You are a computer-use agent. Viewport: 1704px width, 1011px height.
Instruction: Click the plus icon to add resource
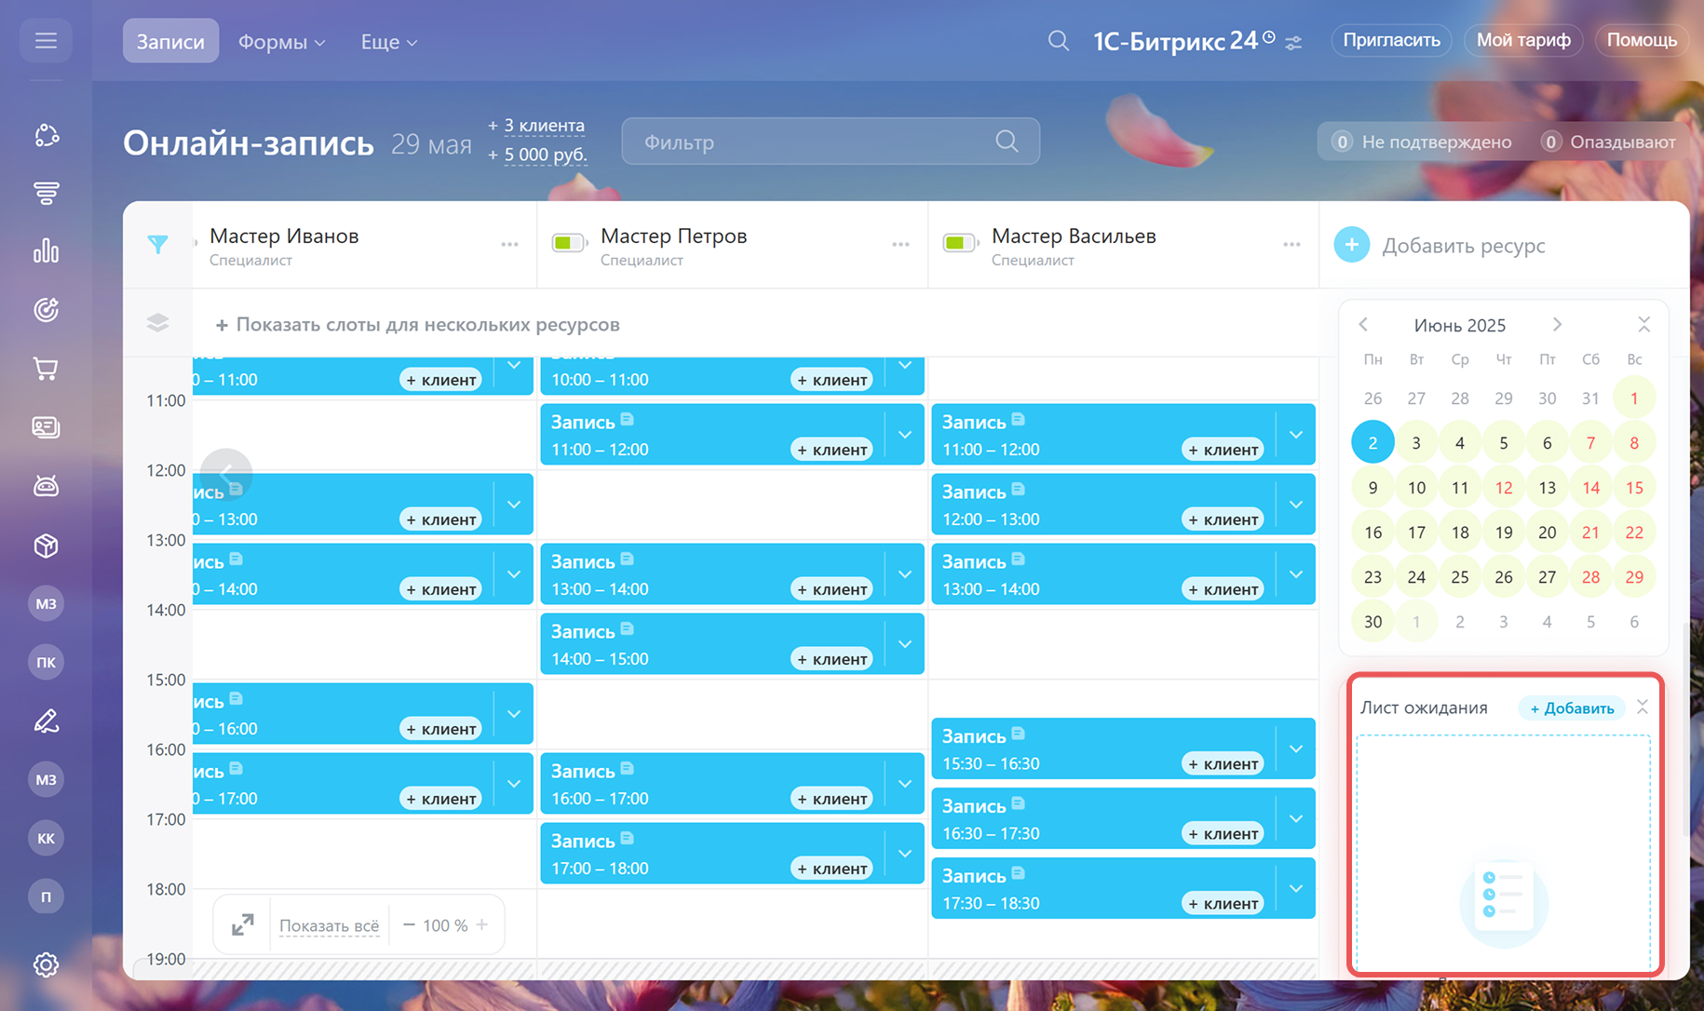(1351, 245)
